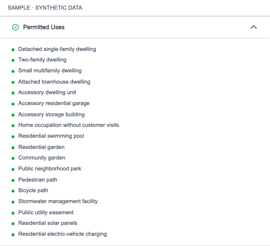Click Accessory dwelling unit
This screenshot has height=246, width=270.
point(47,92)
